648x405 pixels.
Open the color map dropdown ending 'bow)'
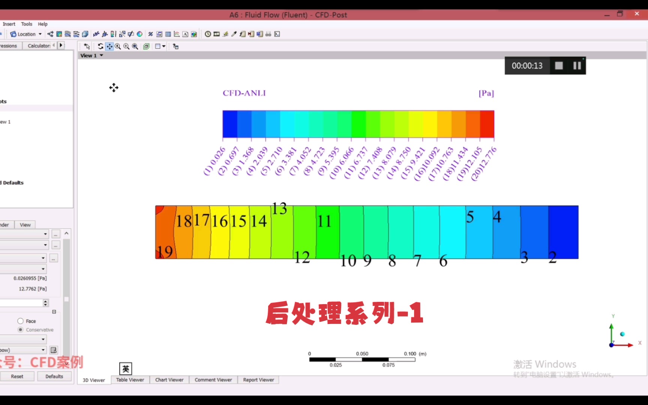[x=23, y=350]
